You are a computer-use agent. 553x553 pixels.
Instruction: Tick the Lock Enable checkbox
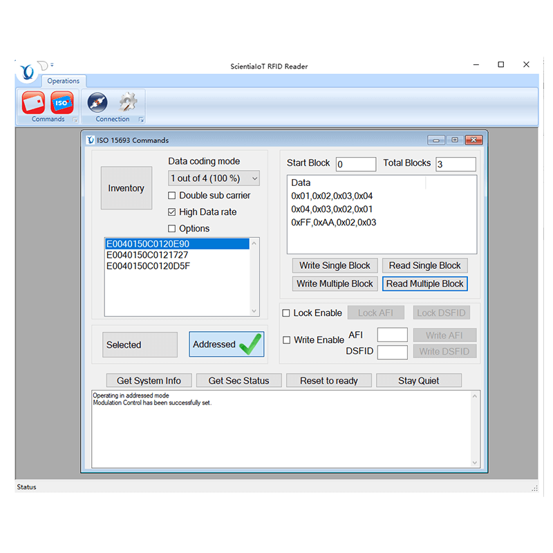(x=286, y=313)
